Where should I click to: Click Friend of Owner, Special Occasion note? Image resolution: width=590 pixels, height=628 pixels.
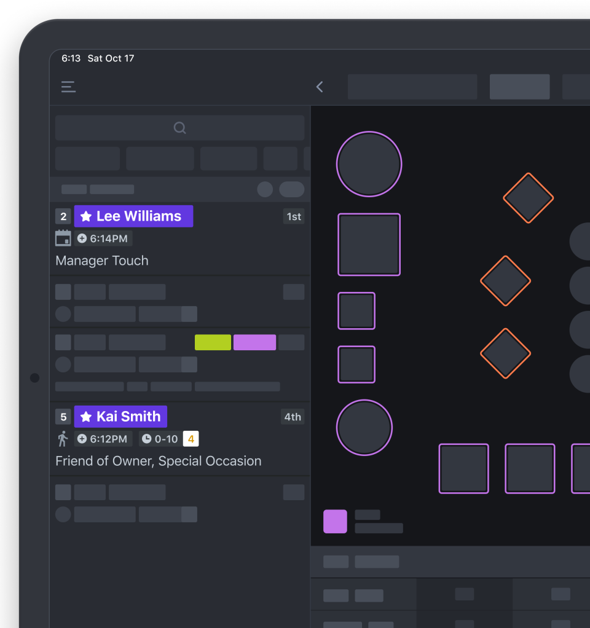point(158,461)
